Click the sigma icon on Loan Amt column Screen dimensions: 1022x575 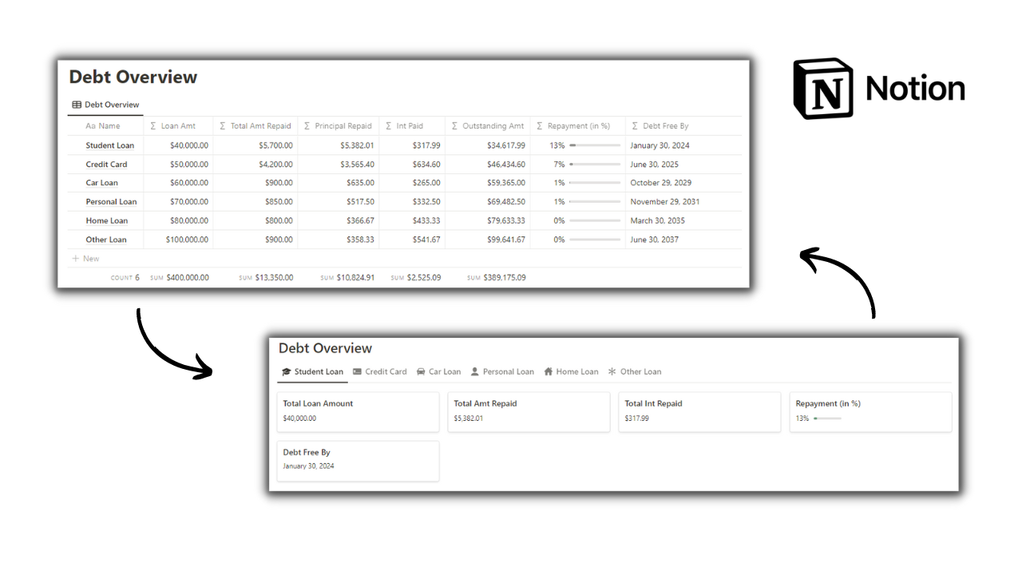pos(153,126)
